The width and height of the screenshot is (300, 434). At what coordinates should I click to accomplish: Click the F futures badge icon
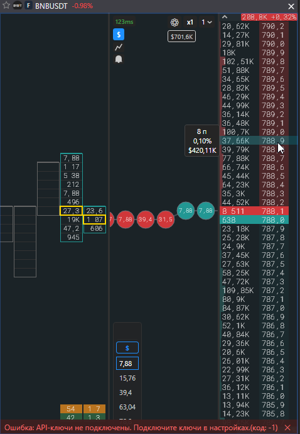pyautogui.click(x=28, y=5)
